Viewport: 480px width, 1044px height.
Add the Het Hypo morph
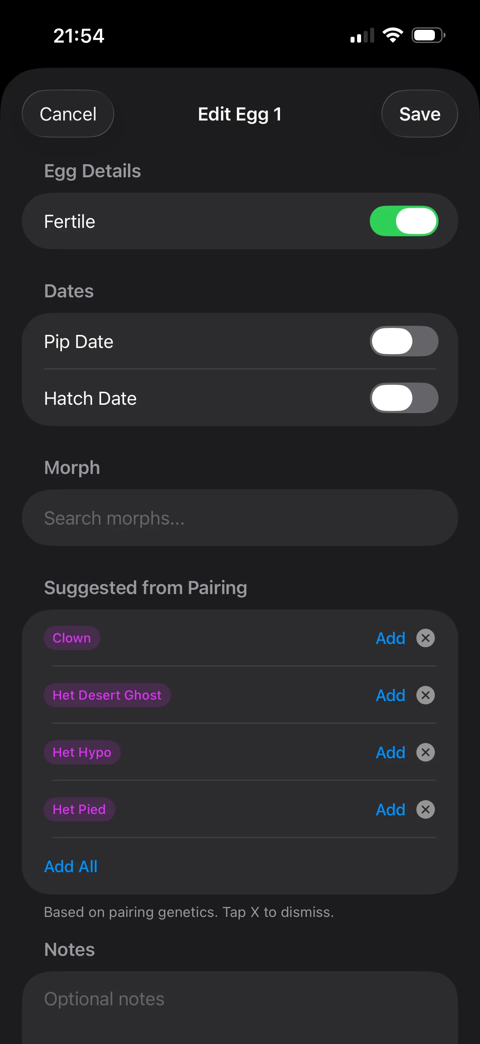point(390,752)
